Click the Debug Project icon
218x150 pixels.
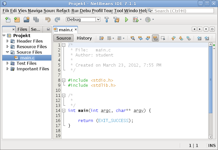(136, 20)
